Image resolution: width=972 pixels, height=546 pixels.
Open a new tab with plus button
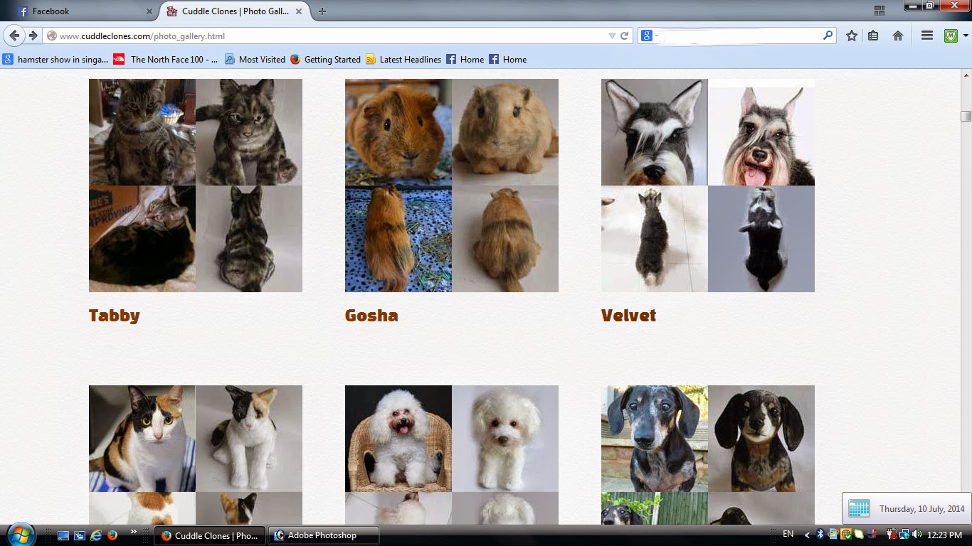tap(322, 11)
